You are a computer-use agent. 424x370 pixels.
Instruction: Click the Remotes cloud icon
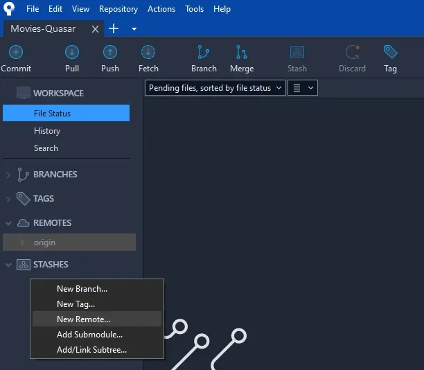click(x=24, y=223)
